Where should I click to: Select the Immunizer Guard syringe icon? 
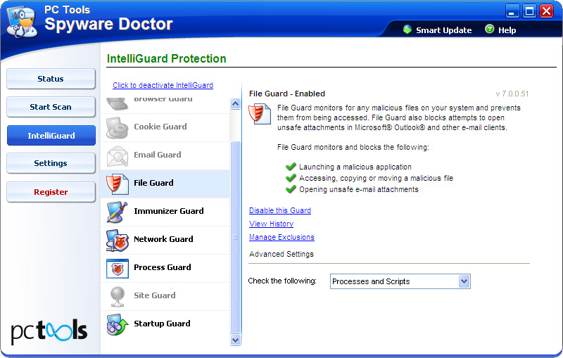pos(117,212)
